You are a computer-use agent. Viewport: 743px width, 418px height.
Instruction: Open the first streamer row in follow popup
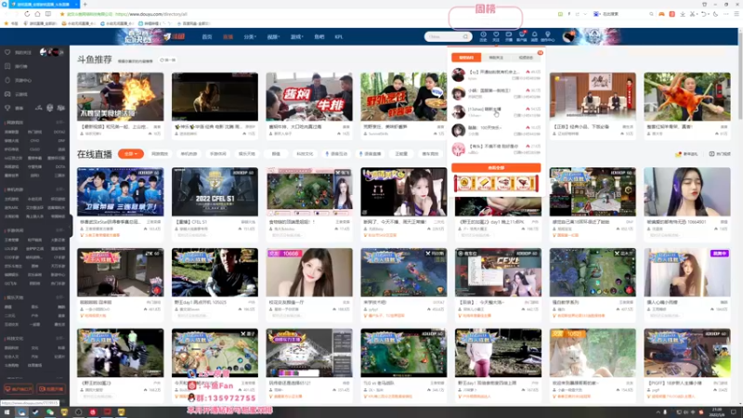point(496,74)
